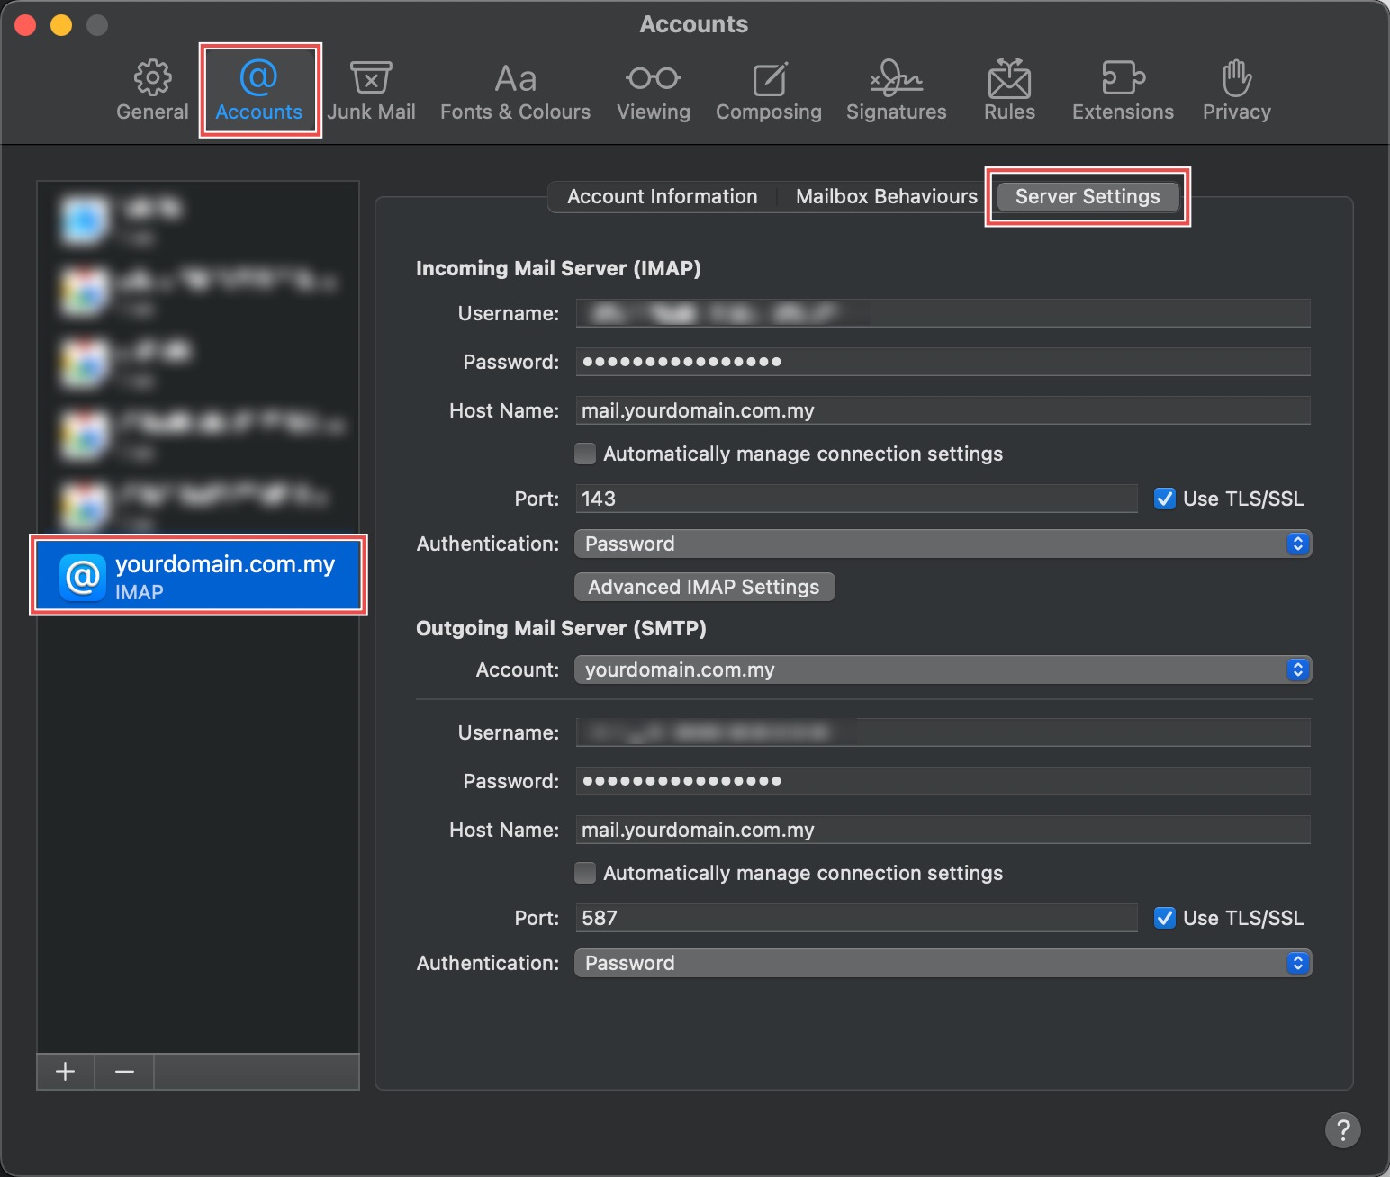
Task: Enable automatic connection settings for IMAP server
Action: (585, 454)
